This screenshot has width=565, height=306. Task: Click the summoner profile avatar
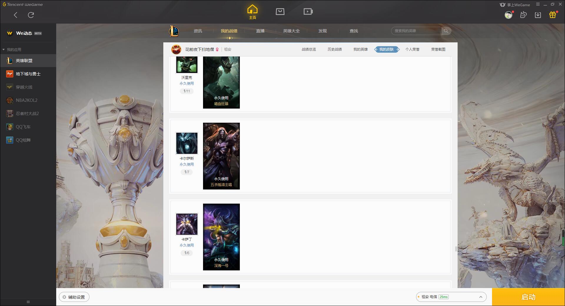pyautogui.click(x=176, y=49)
